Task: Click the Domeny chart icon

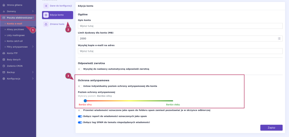Action: click(x=4, y=11)
